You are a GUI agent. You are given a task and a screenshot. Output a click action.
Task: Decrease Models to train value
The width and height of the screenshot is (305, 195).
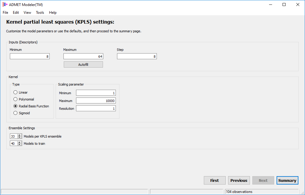[x=19, y=145]
